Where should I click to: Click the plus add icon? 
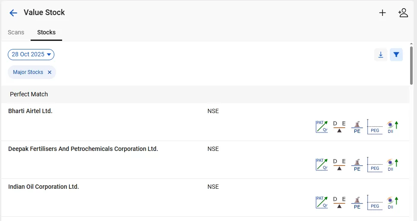(383, 13)
